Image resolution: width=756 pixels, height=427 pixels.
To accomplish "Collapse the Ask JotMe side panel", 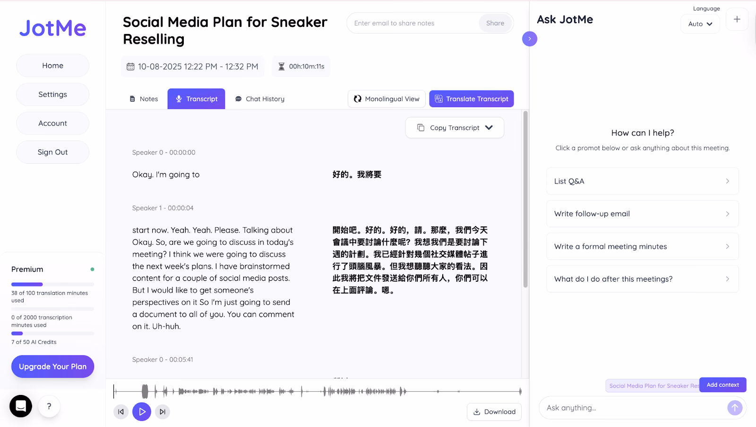I will (x=530, y=39).
